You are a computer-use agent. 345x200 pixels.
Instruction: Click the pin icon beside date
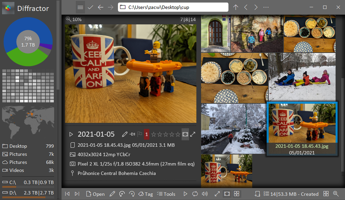pos(132,134)
